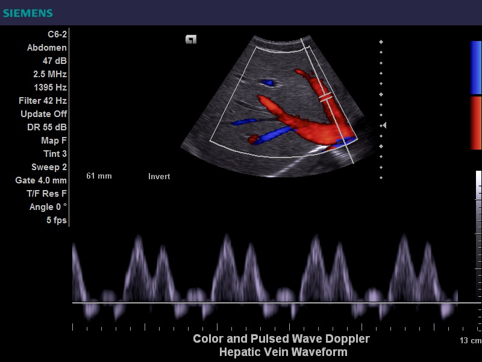Screen dimensions: 482x362
Task: Click the Filter 42 Hz parameter
Action: (42, 101)
